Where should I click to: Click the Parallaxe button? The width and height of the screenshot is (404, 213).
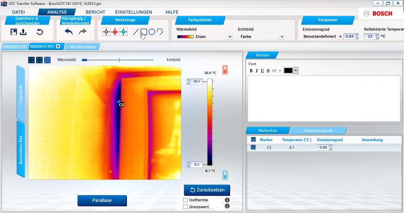point(101,200)
